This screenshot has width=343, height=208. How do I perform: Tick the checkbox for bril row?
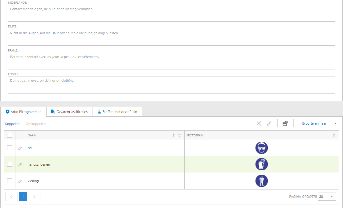(x=10, y=148)
